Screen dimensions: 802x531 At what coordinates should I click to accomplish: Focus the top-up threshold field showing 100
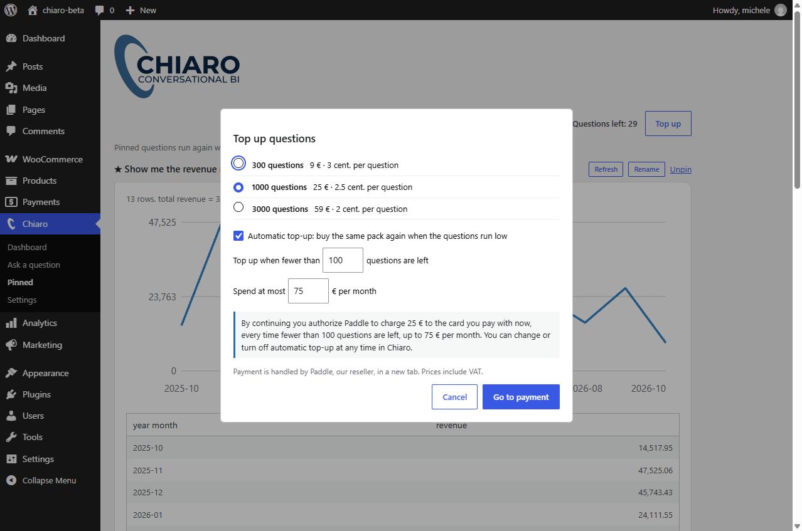(x=343, y=260)
